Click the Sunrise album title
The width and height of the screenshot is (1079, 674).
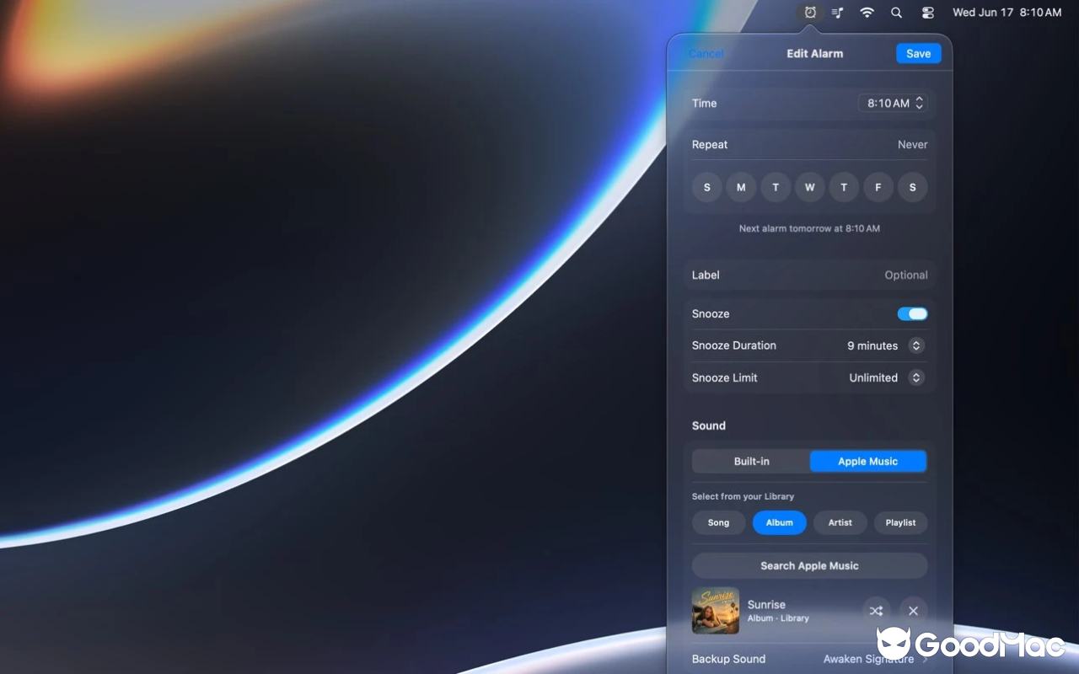pyautogui.click(x=766, y=604)
